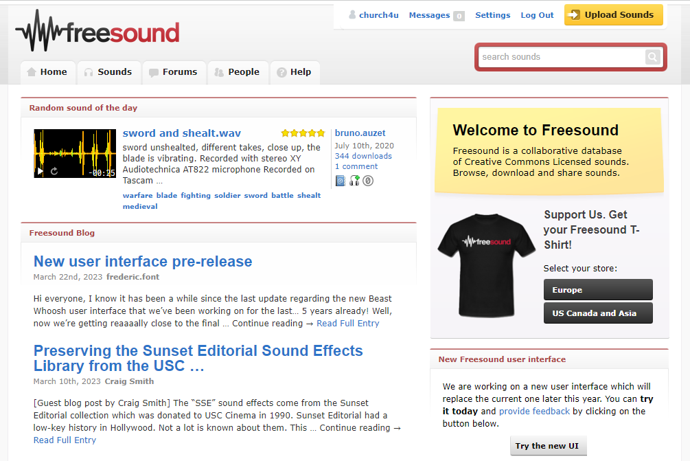
Task: Click the arrow icon on Upload Sounds
Action: click(x=573, y=15)
